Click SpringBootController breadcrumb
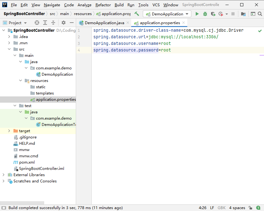264x211 pixels. coord(24,14)
